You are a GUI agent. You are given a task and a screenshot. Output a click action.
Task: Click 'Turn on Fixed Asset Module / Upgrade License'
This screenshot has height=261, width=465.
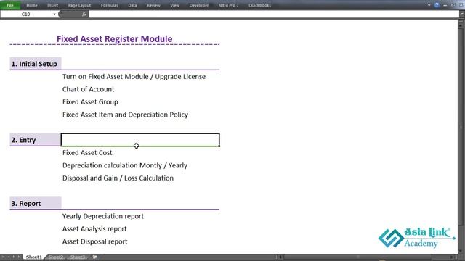click(134, 76)
